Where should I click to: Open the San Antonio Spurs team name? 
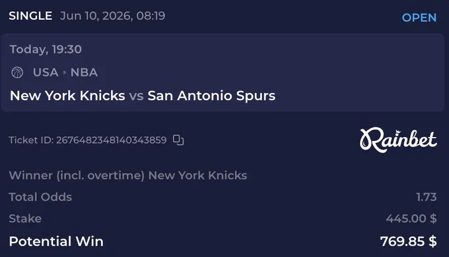coord(211,96)
